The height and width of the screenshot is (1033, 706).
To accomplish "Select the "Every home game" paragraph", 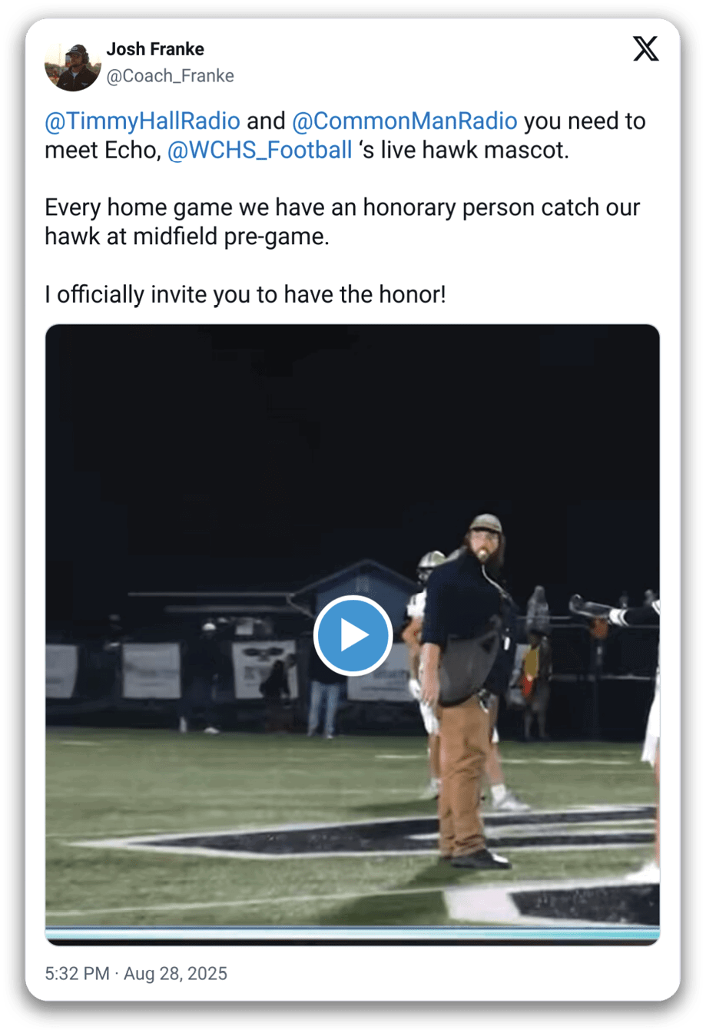I will pyautogui.click(x=342, y=222).
